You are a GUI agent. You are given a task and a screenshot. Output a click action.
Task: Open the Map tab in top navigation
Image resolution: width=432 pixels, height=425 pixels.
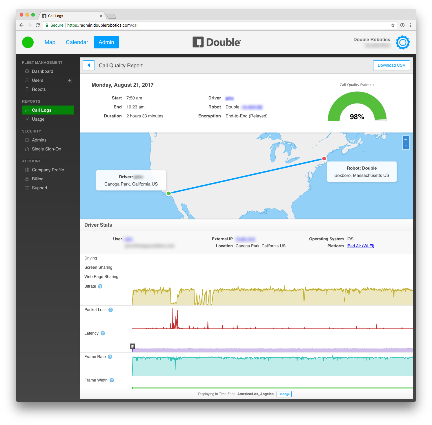coord(50,42)
